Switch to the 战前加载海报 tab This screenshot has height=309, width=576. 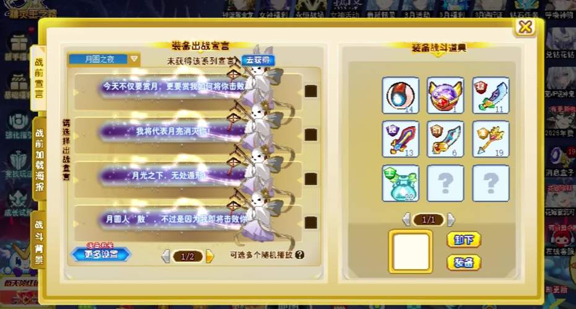point(40,159)
